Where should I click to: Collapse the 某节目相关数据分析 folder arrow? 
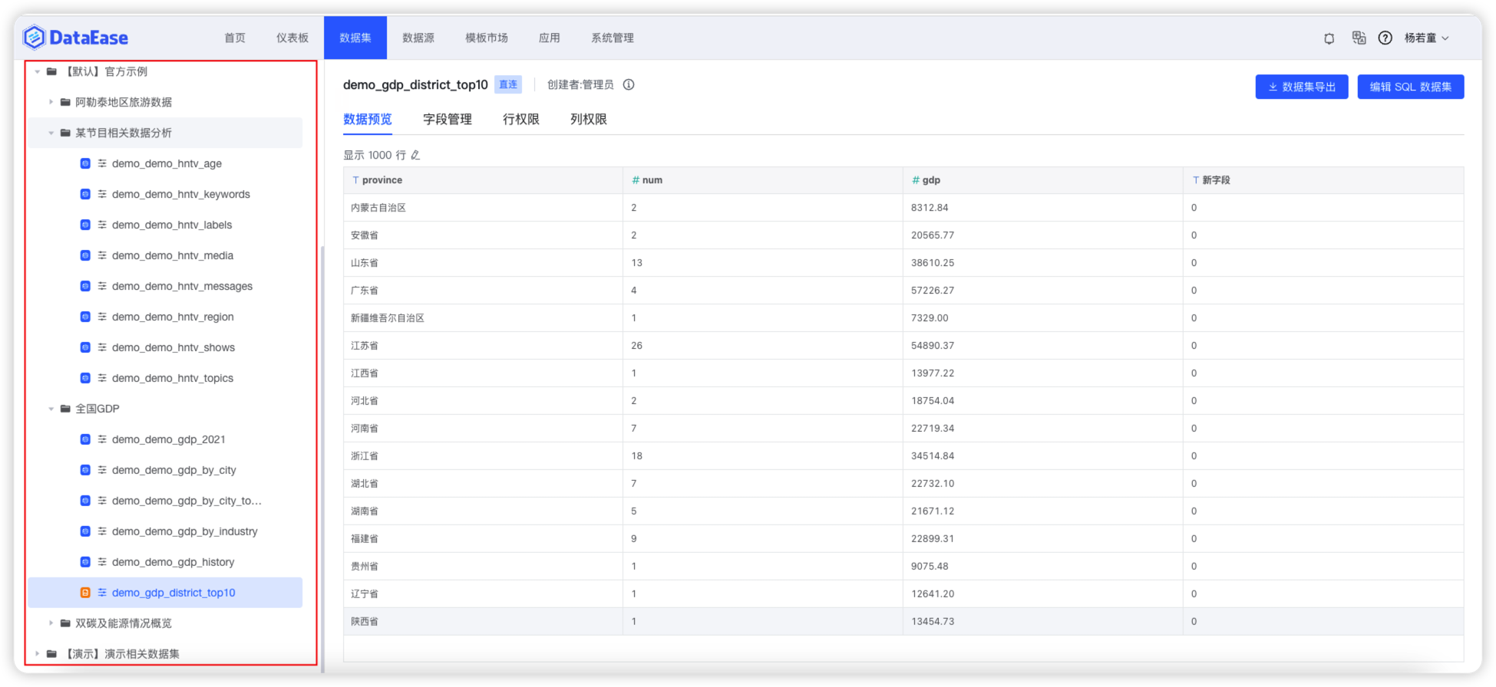(51, 133)
